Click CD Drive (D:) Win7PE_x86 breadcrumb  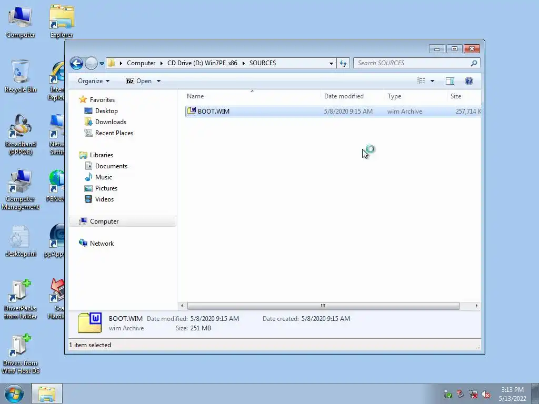[202, 63]
